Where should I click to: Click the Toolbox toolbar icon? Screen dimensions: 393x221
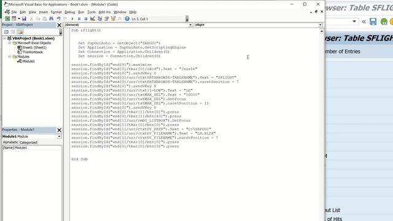(120, 19)
